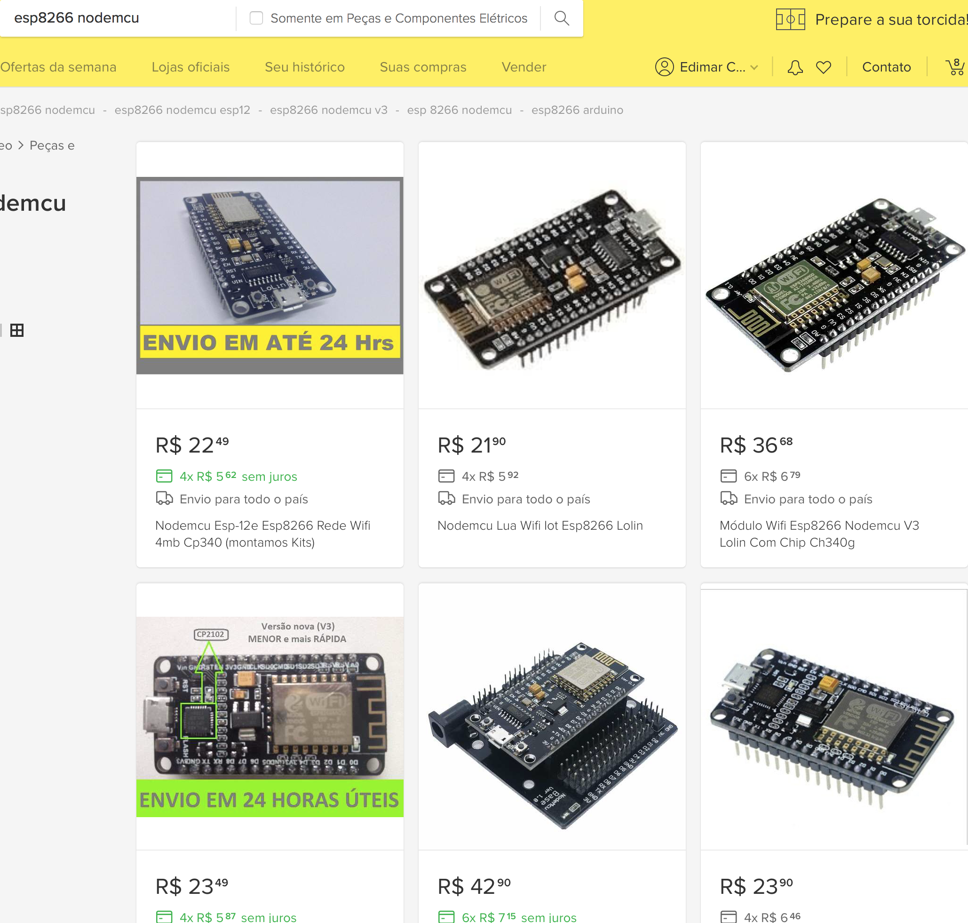Click price R$ 21,90
968x923 pixels.
[472, 445]
